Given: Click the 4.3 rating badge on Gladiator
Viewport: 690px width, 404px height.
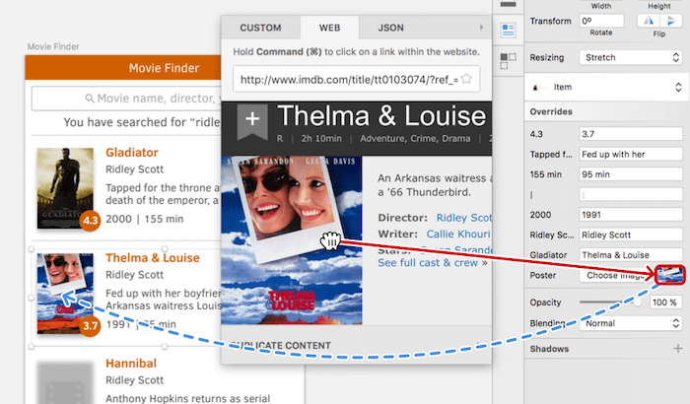Looking at the screenshot, I should pos(91,220).
